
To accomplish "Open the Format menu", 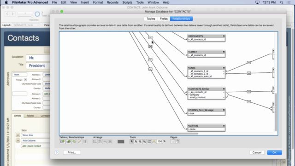I will pyautogui.click(x=98, y=2).
